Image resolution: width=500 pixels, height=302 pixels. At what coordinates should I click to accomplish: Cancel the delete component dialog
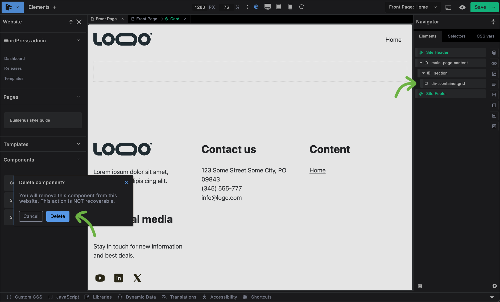click(31, 216)
